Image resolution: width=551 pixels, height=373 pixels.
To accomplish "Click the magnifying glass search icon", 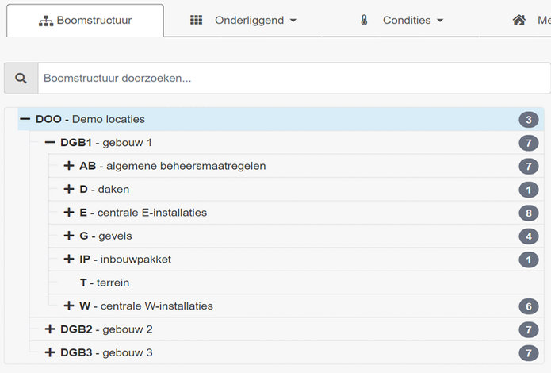I will click(x=21, y=79).
